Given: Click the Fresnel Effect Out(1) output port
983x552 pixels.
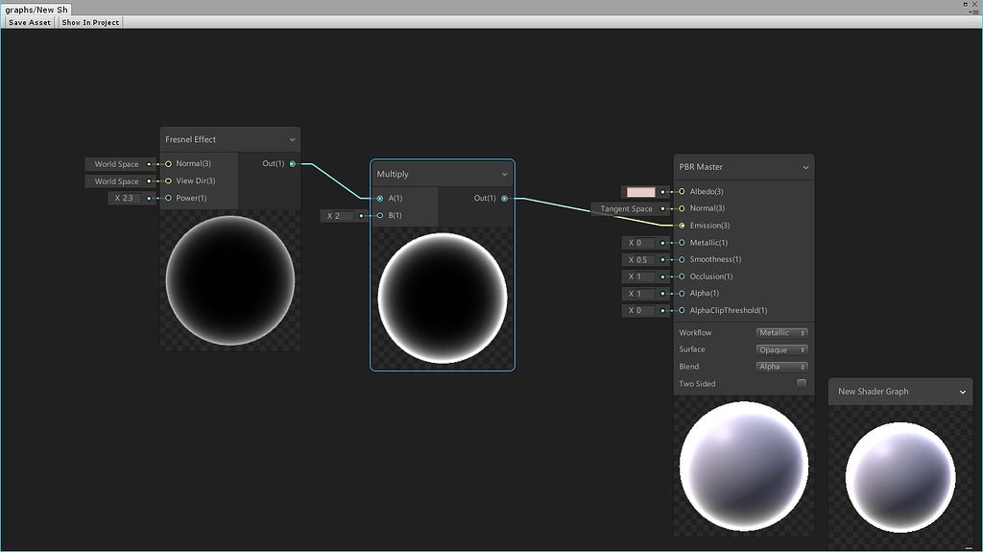Looking at the screenshot, I should point(293,164).
